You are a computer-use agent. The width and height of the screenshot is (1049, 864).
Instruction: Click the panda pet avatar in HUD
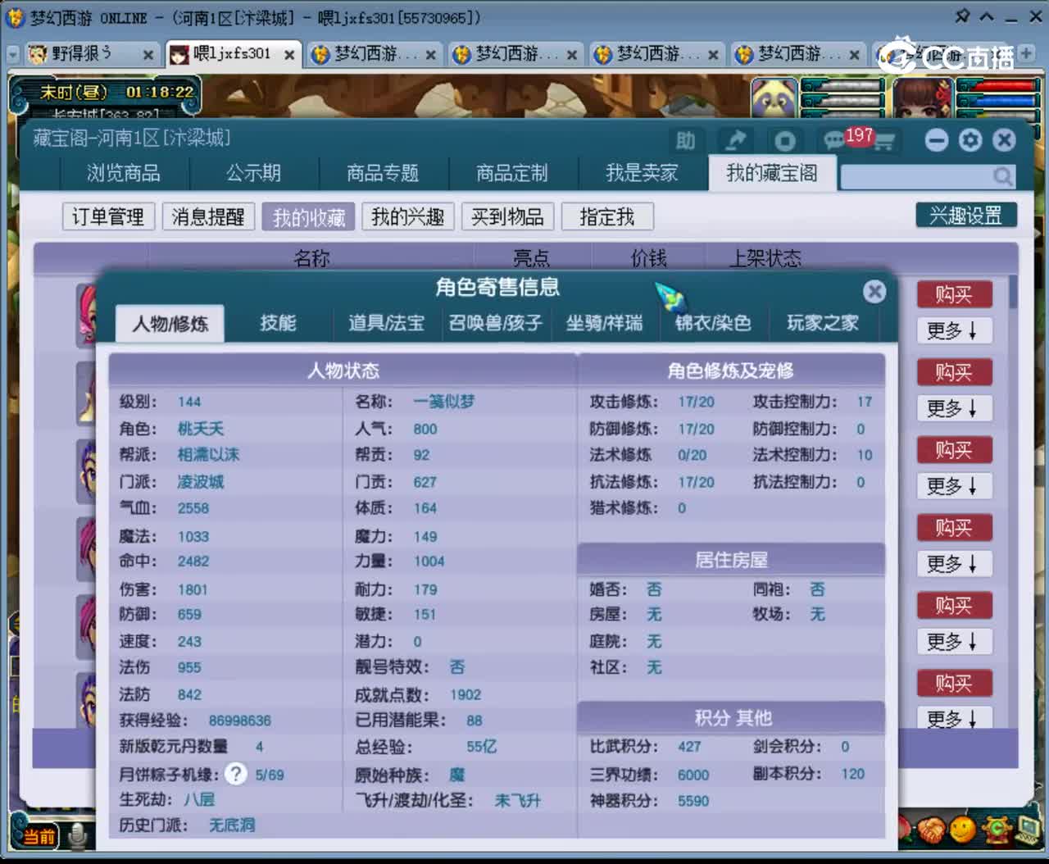(774, 98)
